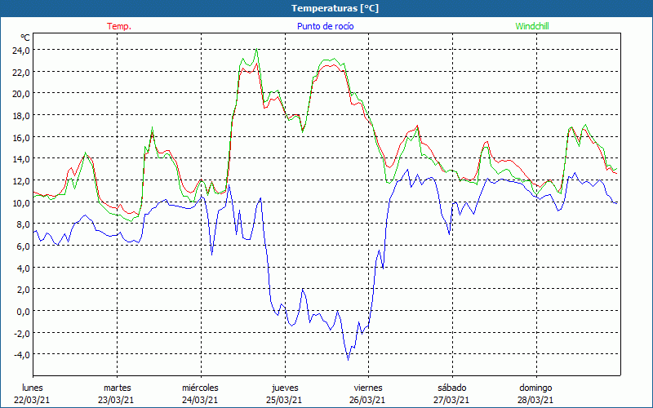Screen dimensions: 653x408
Task: Click the °C unit label on the axis
Action: (x=25, y=38)
